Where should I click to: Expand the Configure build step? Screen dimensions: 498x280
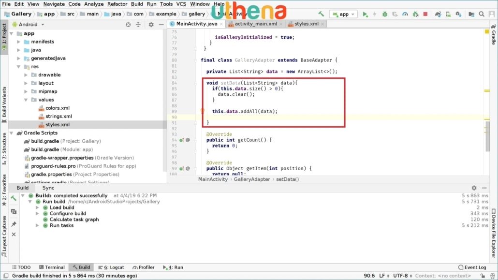click(x=37, y=214)
